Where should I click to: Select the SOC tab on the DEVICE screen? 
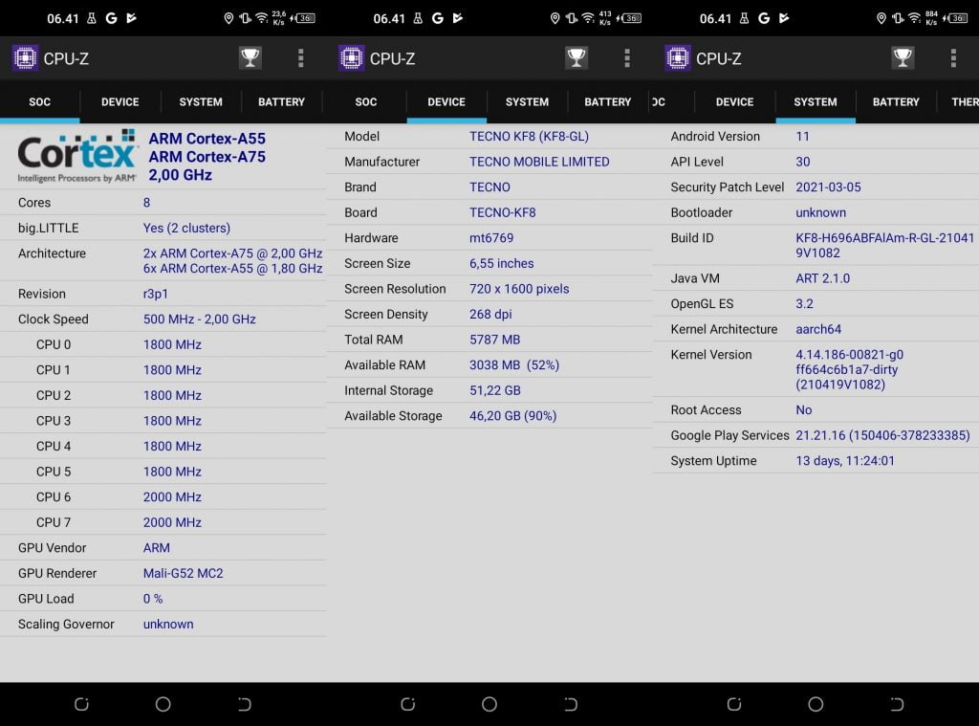[366, 101]
